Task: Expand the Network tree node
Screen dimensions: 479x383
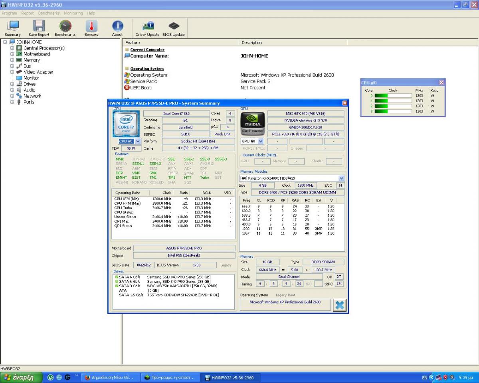Action: tap(12, 96)
